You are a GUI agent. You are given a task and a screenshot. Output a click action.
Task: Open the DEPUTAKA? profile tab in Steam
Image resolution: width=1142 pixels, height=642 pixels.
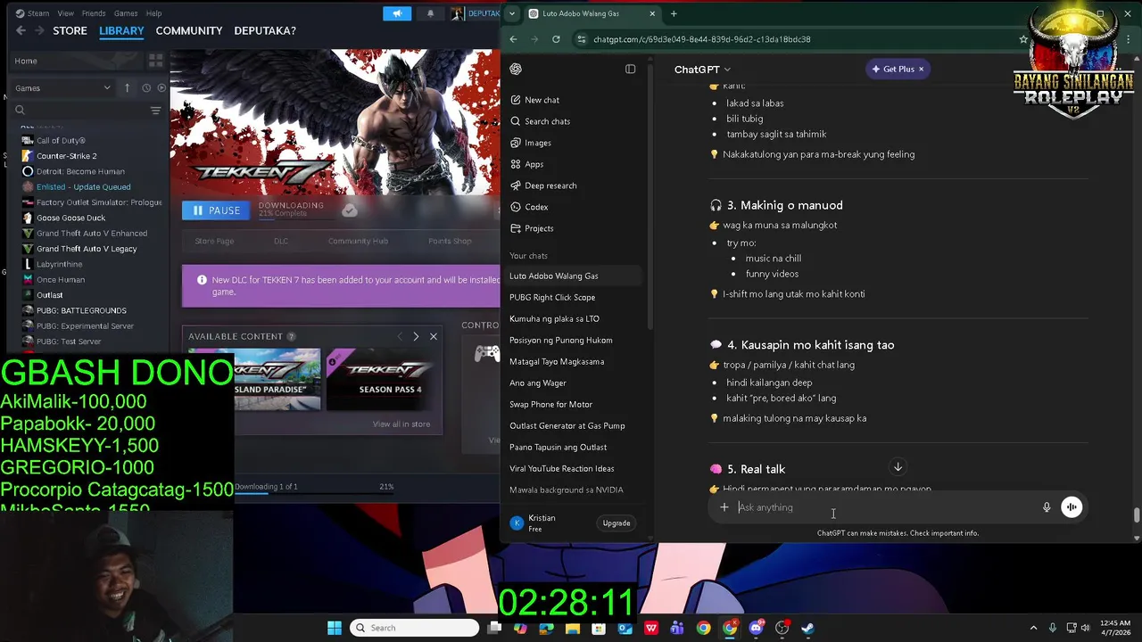coord(265,30)
